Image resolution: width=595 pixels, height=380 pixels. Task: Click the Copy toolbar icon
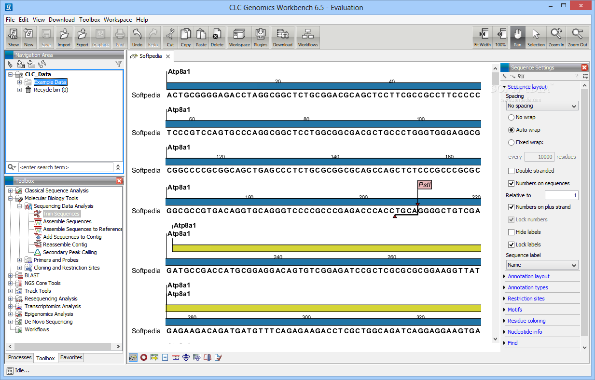[186, 37]
